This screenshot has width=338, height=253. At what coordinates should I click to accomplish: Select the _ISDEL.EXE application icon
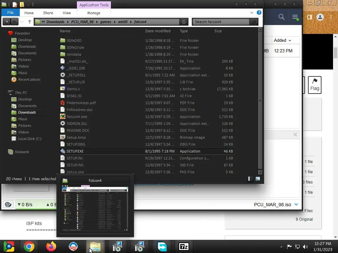[x=62, y=68]
